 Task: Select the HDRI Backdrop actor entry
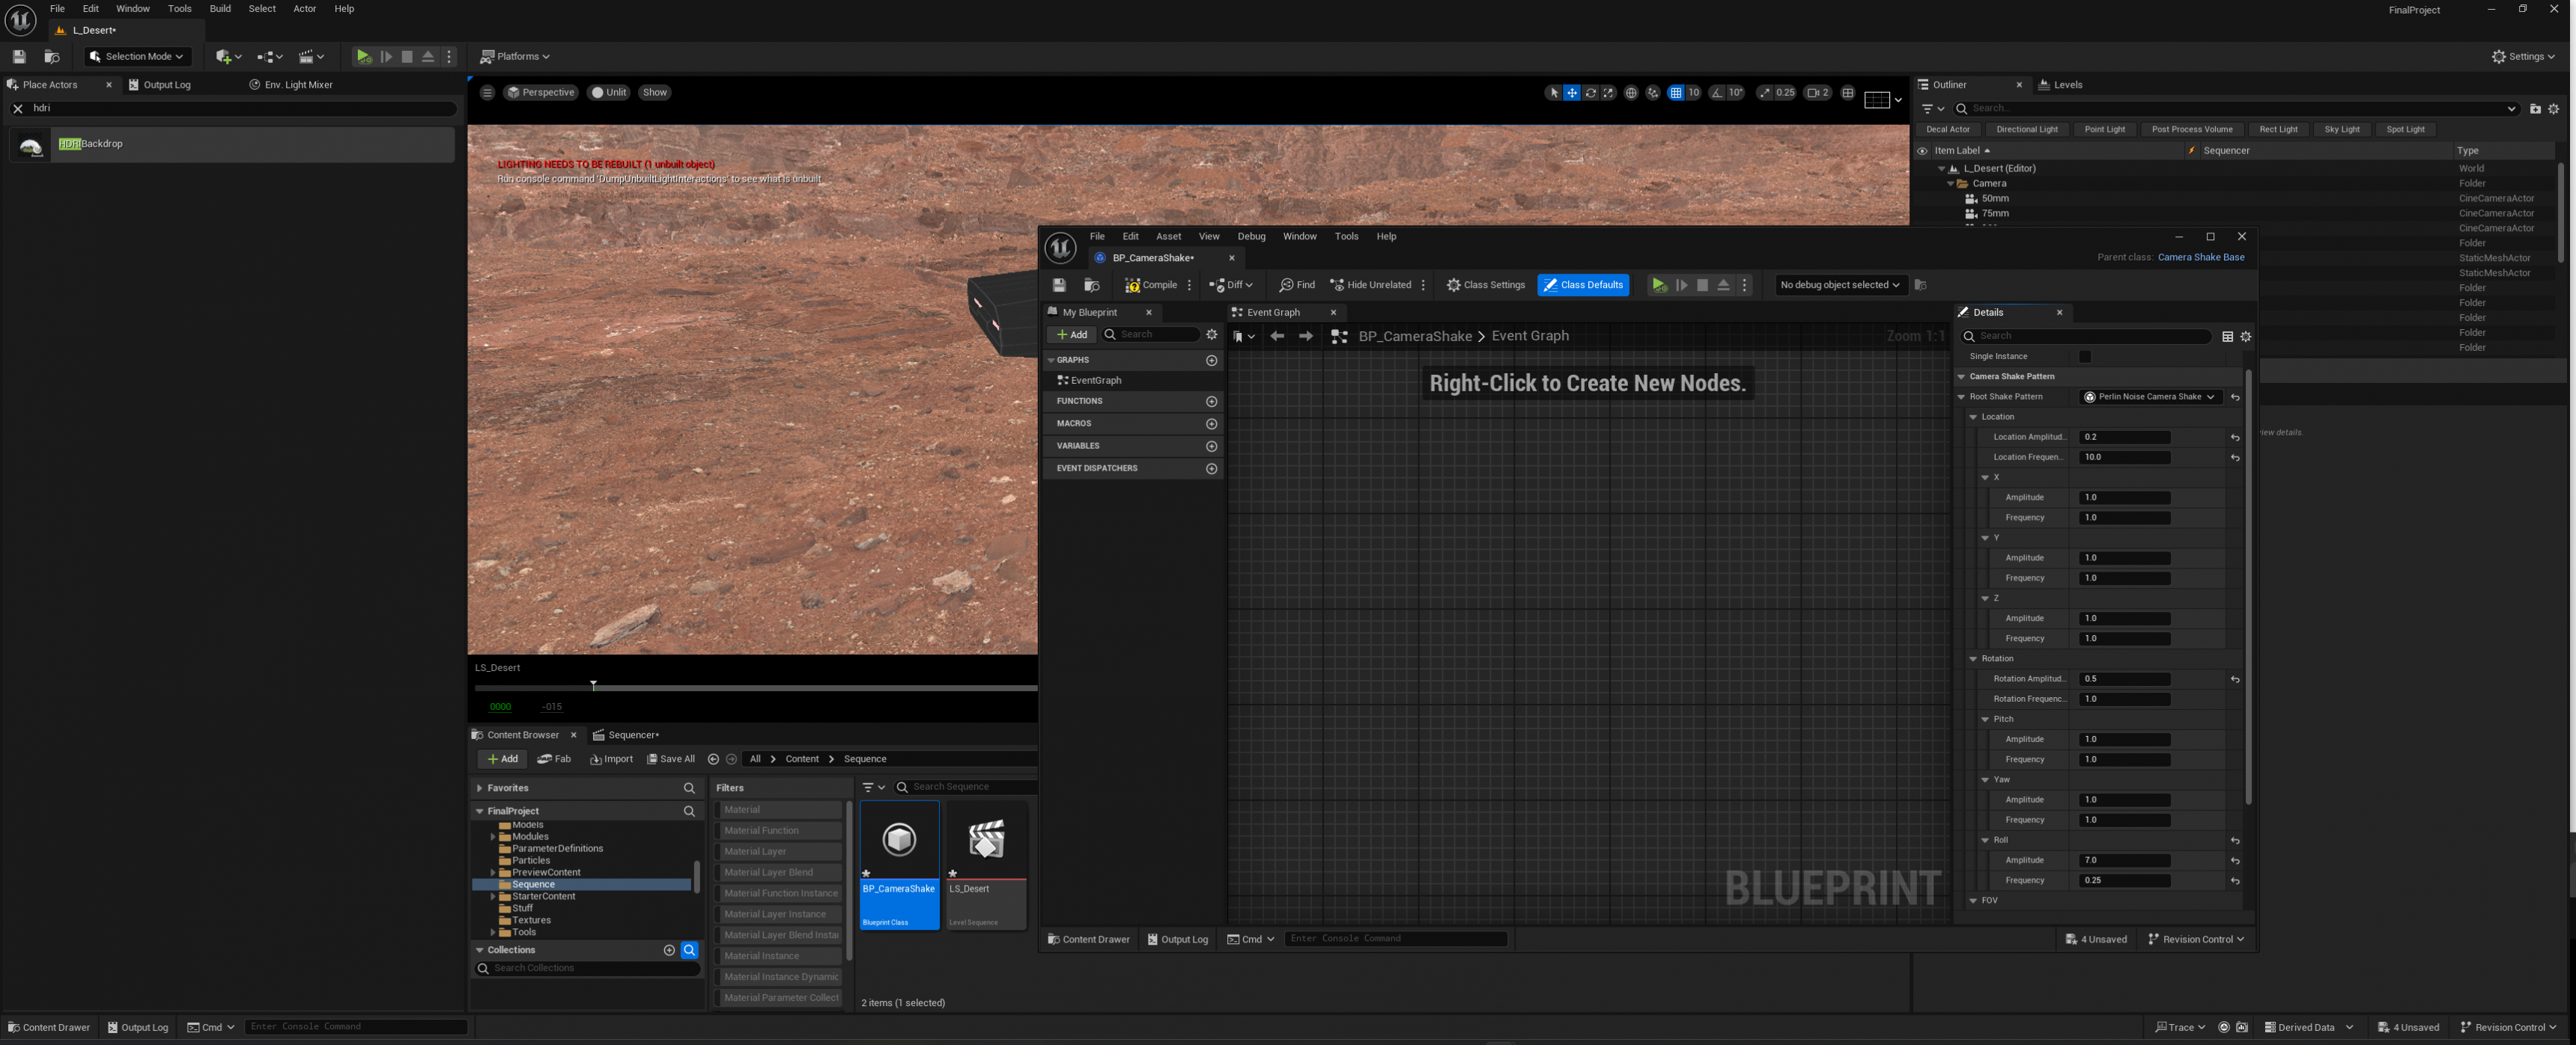click(231, 145)
